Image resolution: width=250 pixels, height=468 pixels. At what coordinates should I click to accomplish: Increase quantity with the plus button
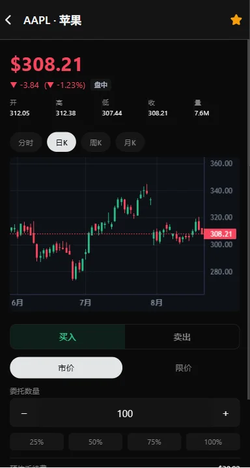coord(225,413)
